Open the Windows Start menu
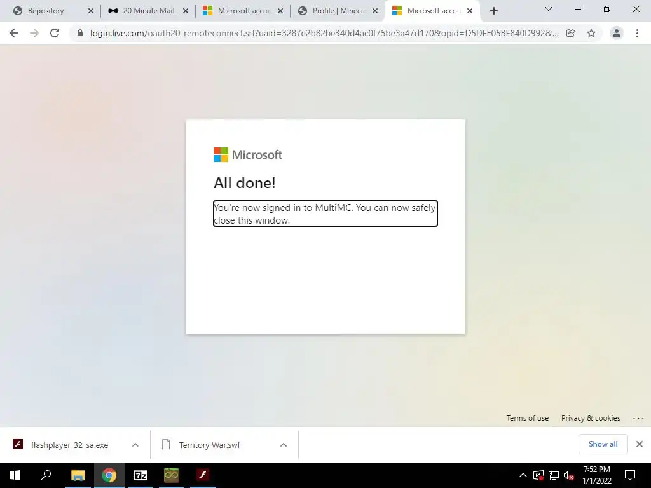Image resolution: width=651 pixels, height=488 pixels. coord(15,475)
